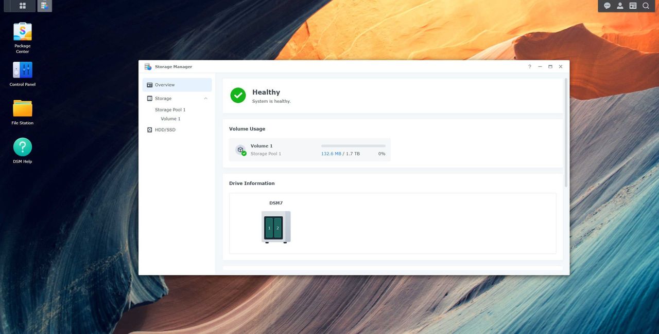659x334 pixels.
Task: Open user Options person icon
Action: point(620,6)
